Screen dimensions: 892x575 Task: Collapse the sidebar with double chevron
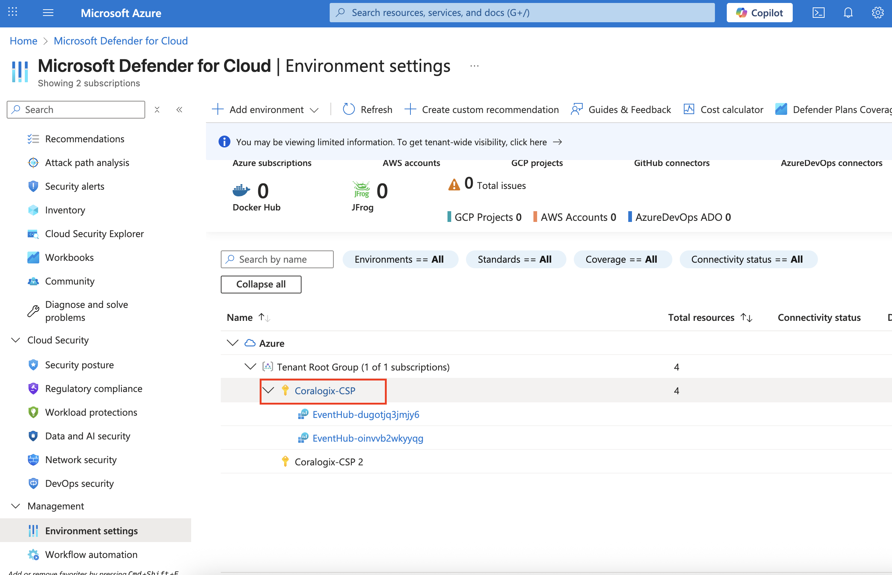click(x=179, y=109)
